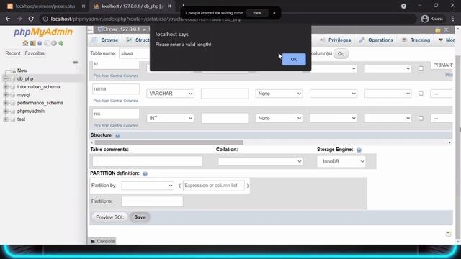Open the InnoDB Storage Engine dropdown
Screen dimensions: 461x259
click(341, 161)
